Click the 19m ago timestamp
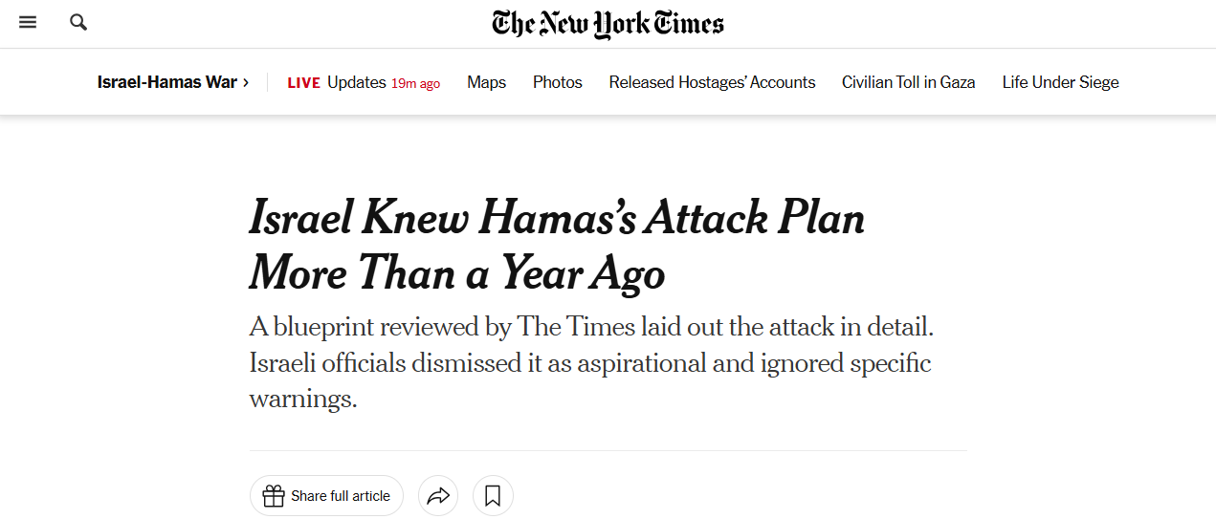The width and height of the screenshot is (1216, 519). [x=416, y=83]
